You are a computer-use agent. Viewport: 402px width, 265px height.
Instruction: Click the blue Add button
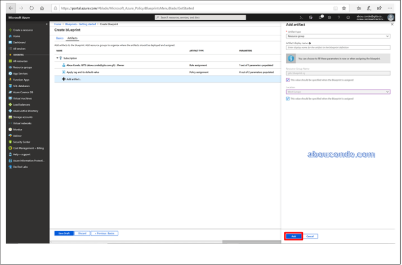[x=293, y=236]
